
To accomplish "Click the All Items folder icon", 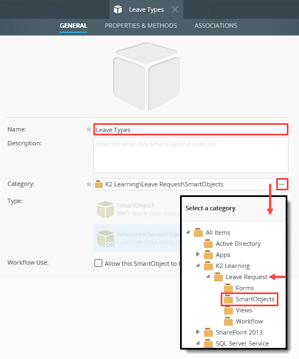I will (x=198, y=232).
